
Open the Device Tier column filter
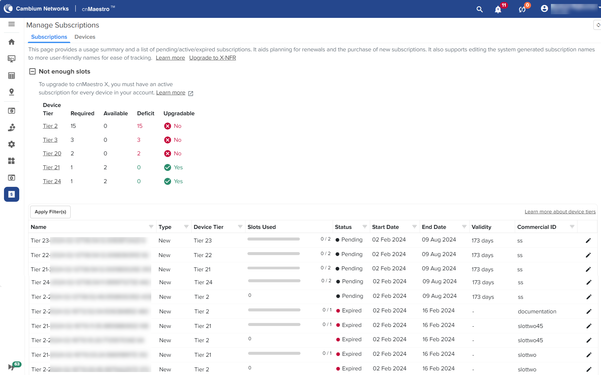click(240, 227)
